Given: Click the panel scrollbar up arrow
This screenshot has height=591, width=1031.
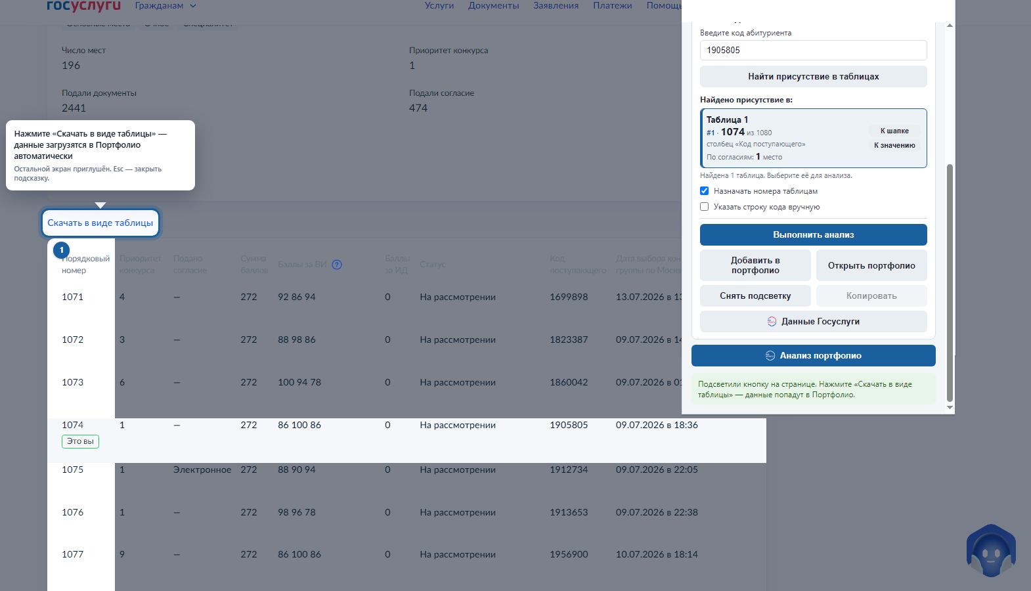Looking at the screenshot, I should click(950, 26).
